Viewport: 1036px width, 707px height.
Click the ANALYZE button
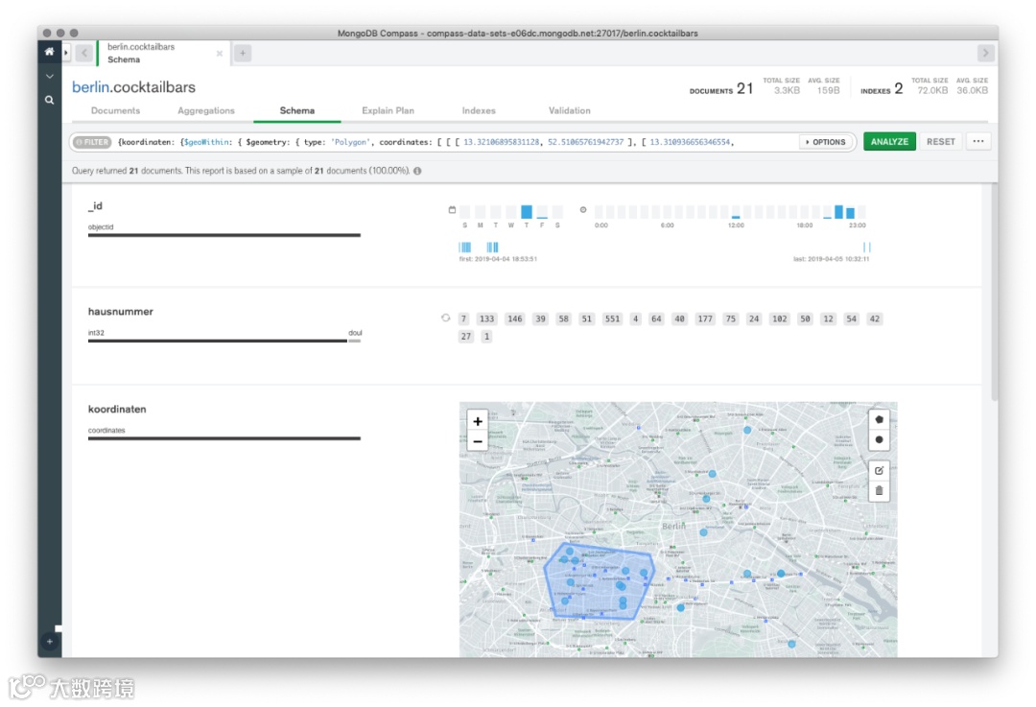pos(889,141)
